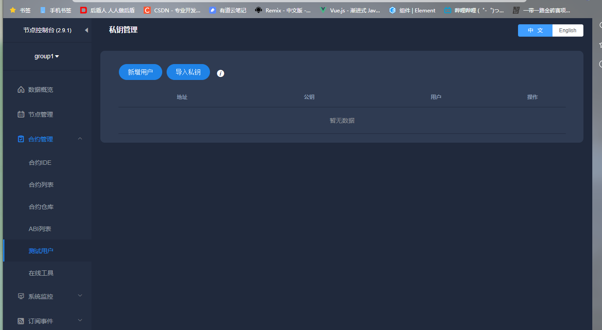The width and height of the screenshot is (602, 330).
Task: Click the star icon on the right edge
Action: tap(600, 45)
